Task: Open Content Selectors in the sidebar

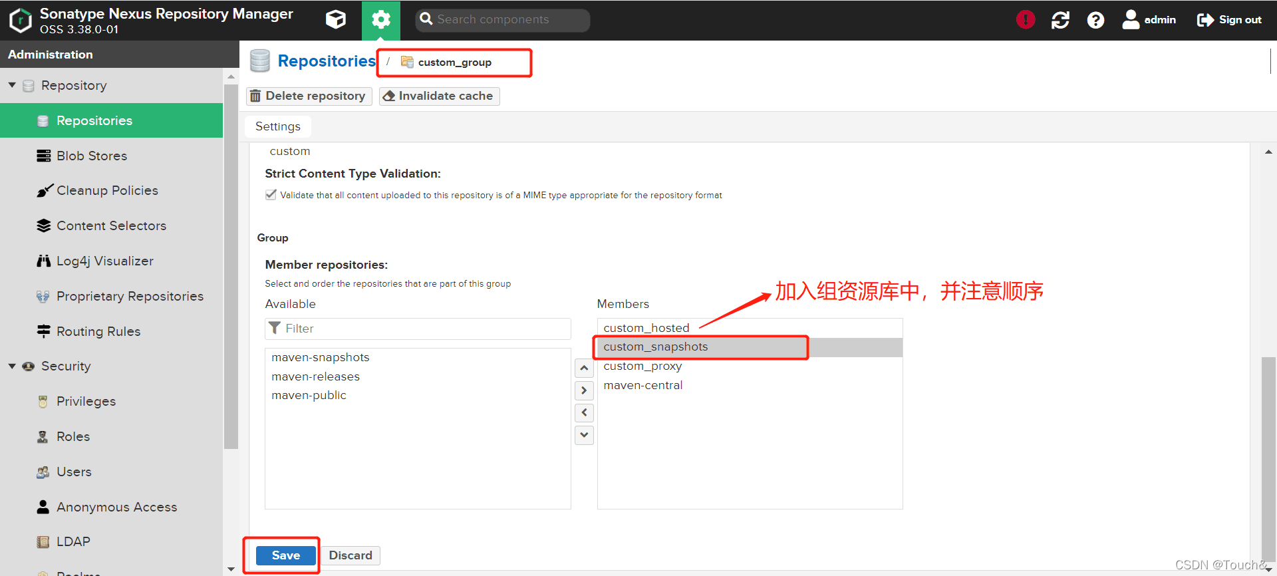Action: pyautogui.click(x=111, y=225)
